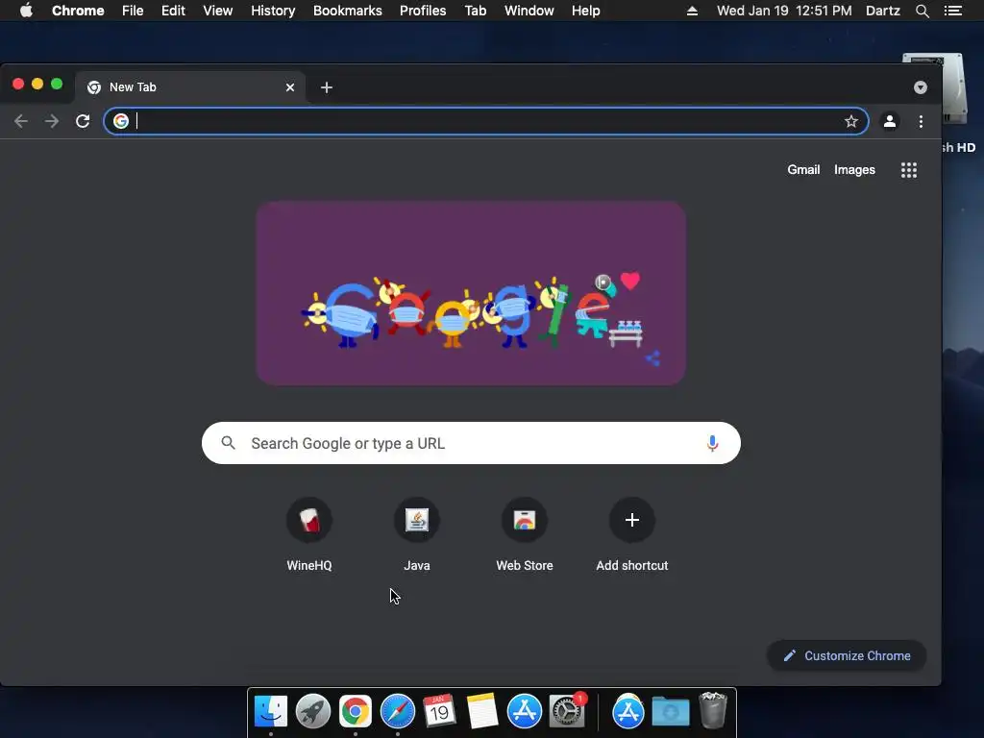Image resolution: width=984 pixels, height=738 pixels.
Task: Reload the current page
Action: (x=83, y=121)
